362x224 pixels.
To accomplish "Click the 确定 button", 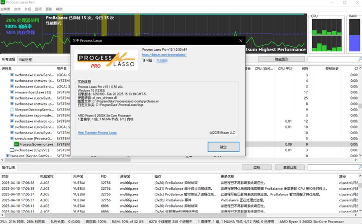I will pos(223,147).
